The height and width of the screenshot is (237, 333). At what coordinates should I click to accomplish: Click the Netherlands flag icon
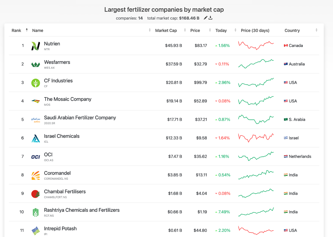click(x=286, y=156)
